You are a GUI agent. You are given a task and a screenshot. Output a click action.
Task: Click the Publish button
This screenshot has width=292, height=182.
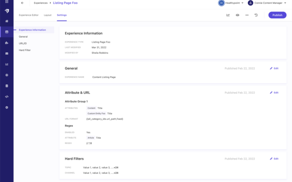pos(277,15)
